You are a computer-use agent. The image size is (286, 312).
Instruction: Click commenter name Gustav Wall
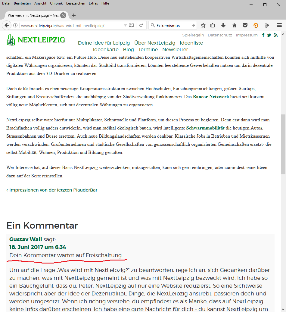click(26, 239)
